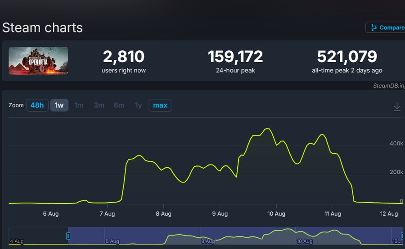405x249 pixels.
Task: Click the 6 Aug axis label
Action: point(51,213)
